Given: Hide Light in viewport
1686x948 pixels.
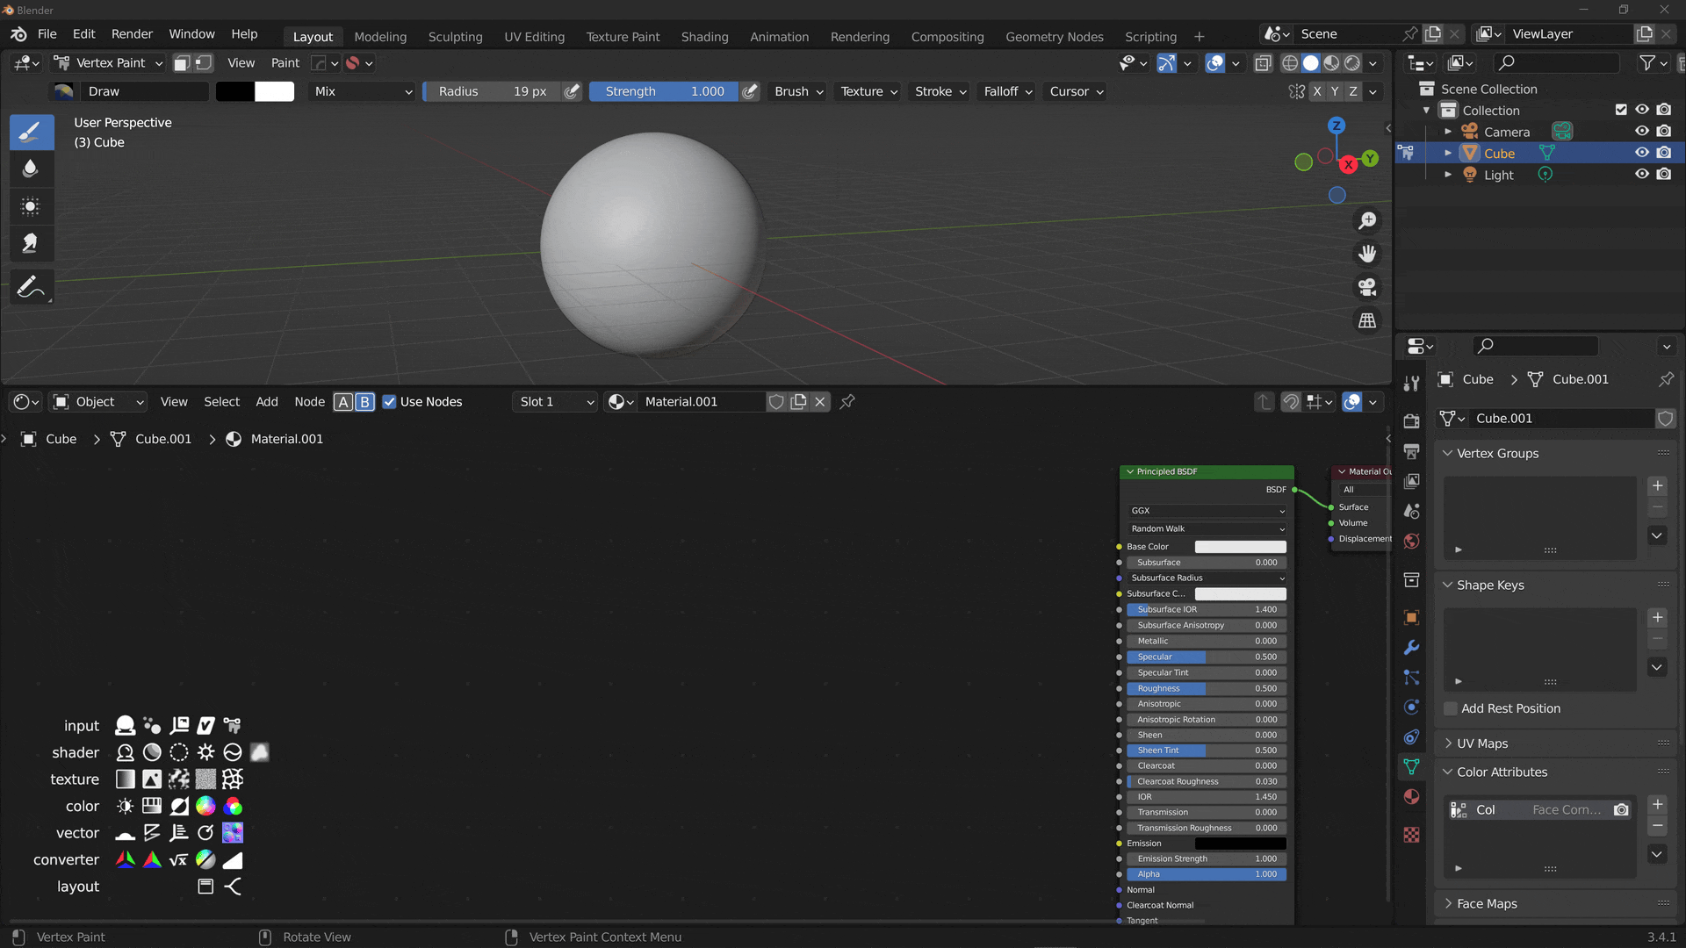Looking at the screenshot, I should tap(1641, 175).
